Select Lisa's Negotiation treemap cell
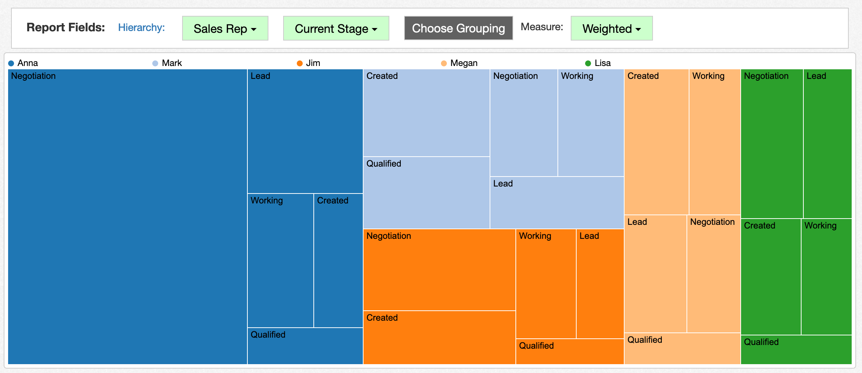The image size is (862, 373). pyautogui.click(x=772, y=144)
